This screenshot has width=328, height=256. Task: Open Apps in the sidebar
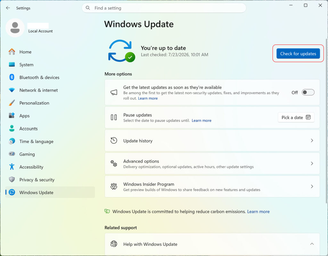[50, 116]
